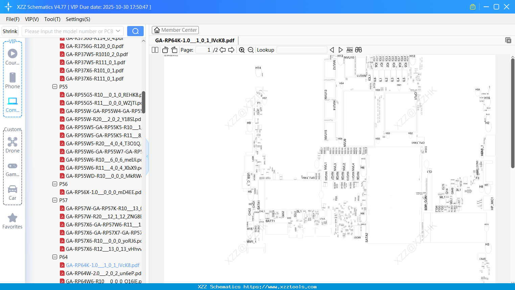Open the GA-RP56X-1.0 mD4EE file
This screenshot has width=515, height=290.
pyautogui.click(x=103, y=192)
